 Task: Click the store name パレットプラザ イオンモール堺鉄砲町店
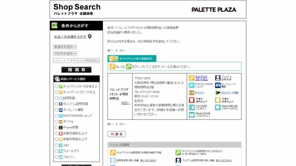pos(119,94)
